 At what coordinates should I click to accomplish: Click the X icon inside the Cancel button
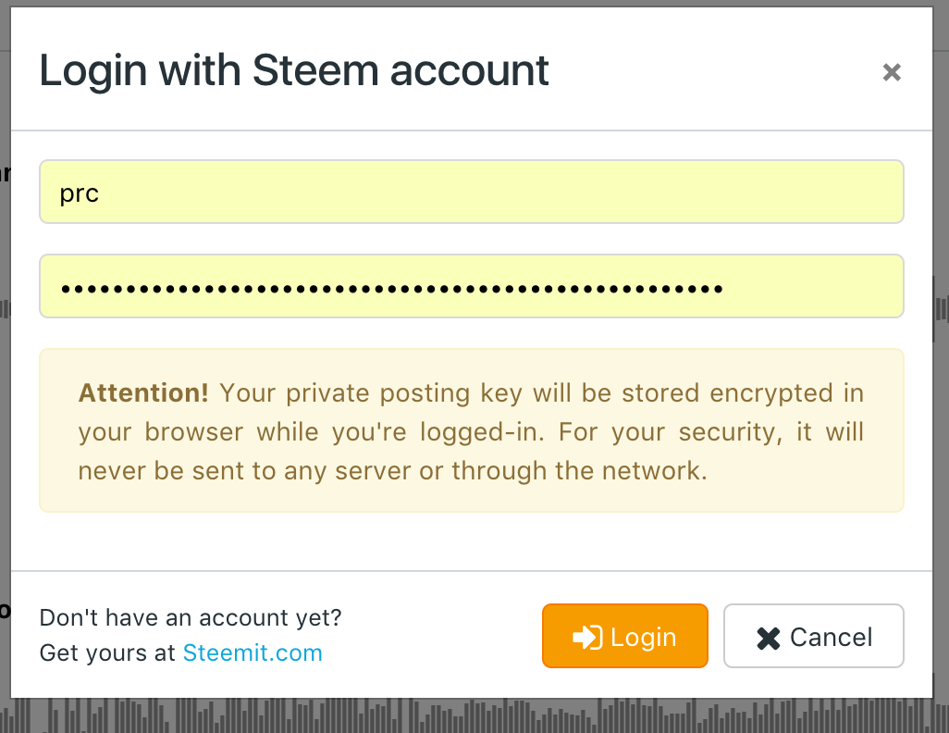coord(769,638)
